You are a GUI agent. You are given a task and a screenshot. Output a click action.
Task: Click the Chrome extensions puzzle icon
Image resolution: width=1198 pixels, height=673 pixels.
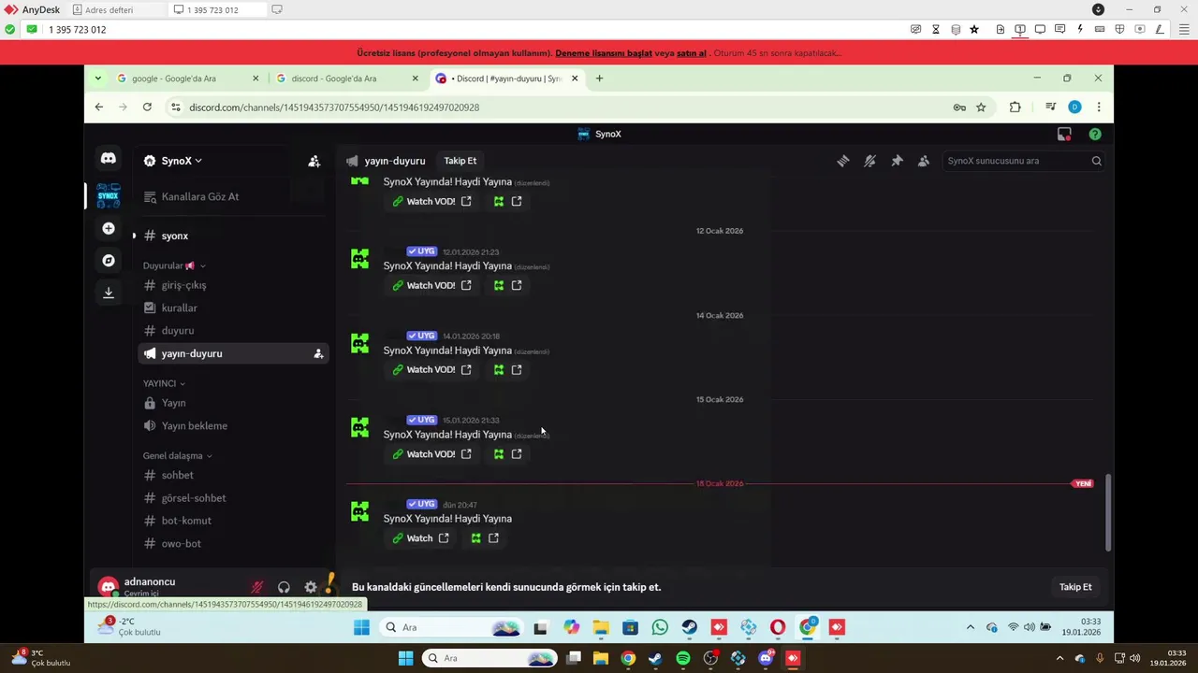1015,107
